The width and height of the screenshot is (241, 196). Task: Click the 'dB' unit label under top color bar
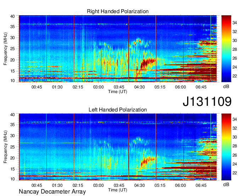click(226, 87)
